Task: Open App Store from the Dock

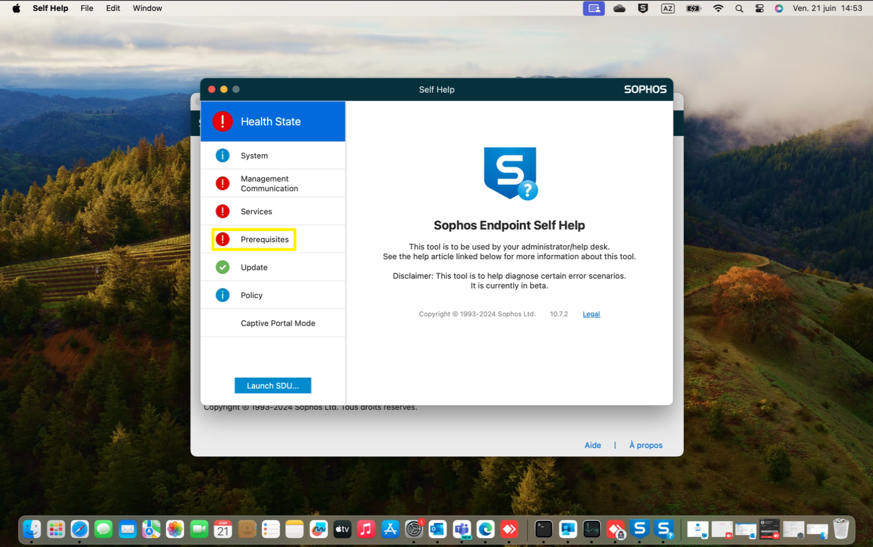Action: (390, 529)
